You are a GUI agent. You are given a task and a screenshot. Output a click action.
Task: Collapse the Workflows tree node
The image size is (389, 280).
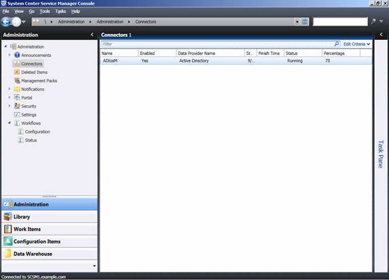[10, 123]
